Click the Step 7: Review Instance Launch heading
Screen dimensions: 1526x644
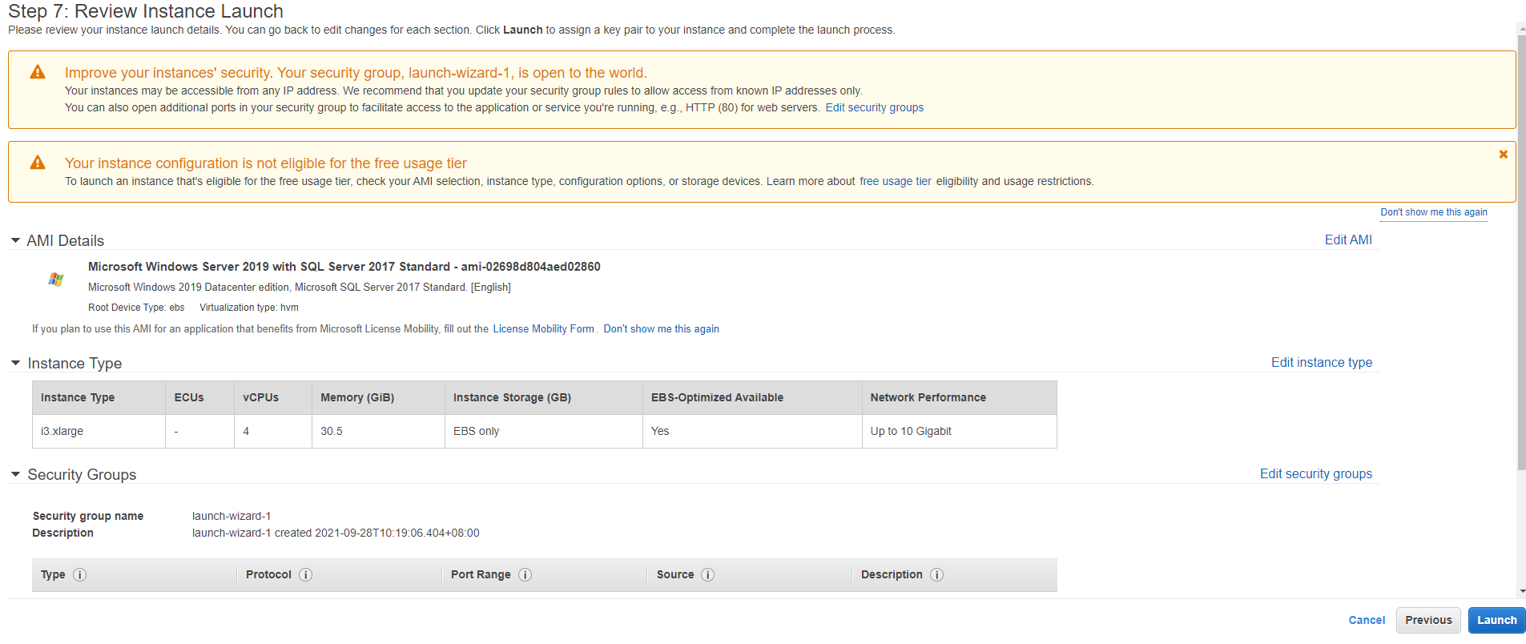[146, 11]
